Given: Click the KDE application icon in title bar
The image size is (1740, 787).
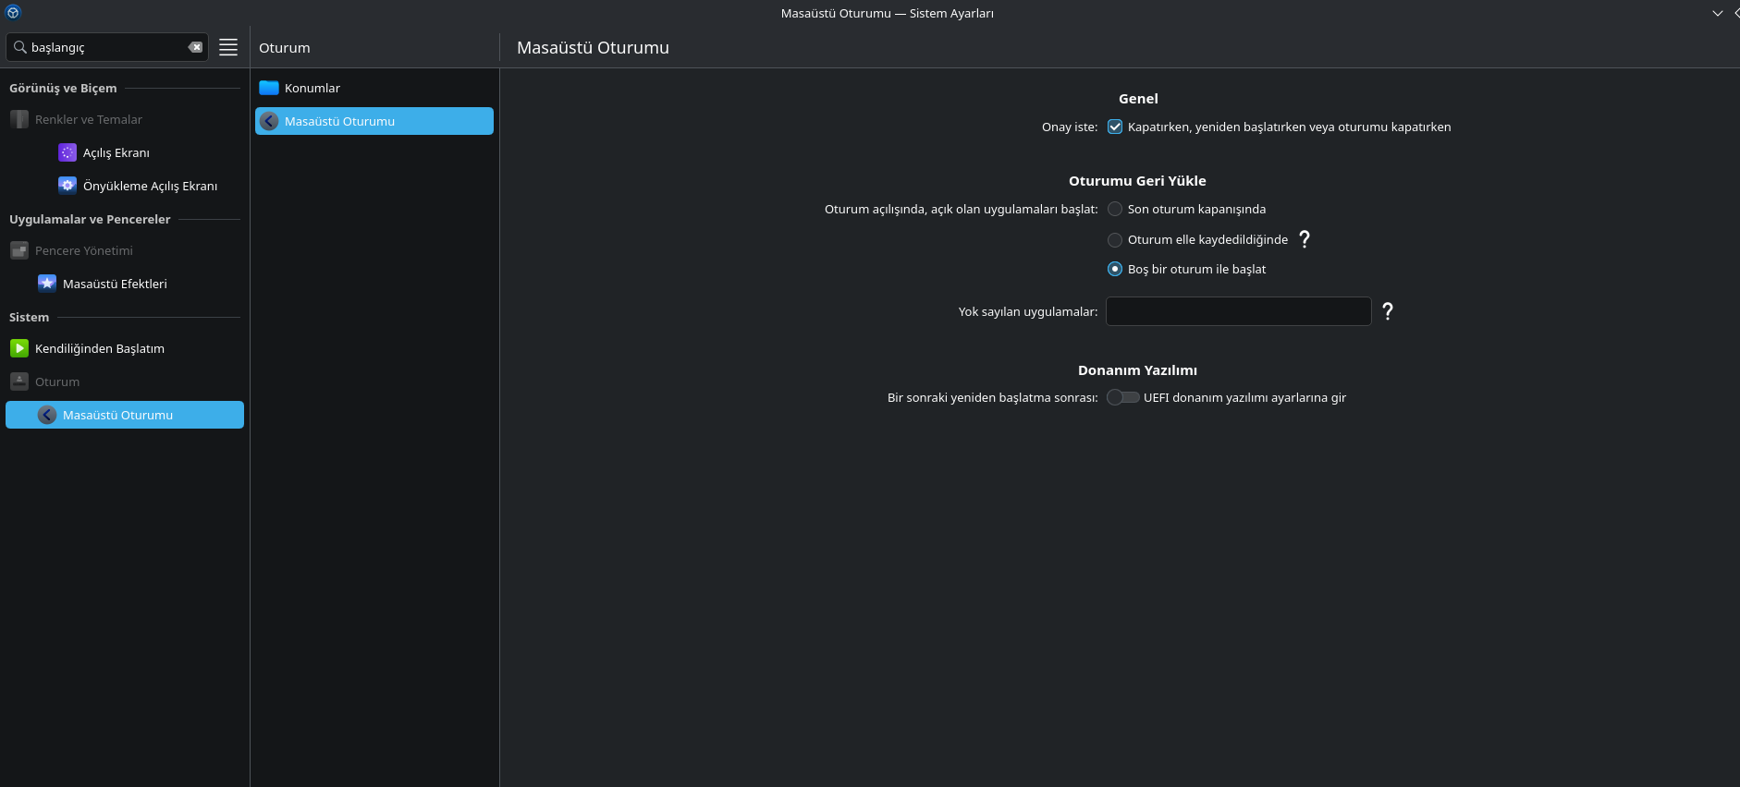Looking at the screenshot, I should (13, 13).
